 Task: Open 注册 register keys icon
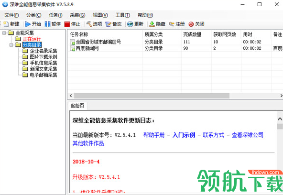point(172,24)
